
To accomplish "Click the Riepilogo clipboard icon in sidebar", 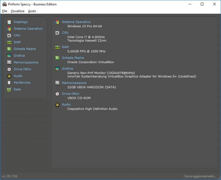I will coord(9,22).
